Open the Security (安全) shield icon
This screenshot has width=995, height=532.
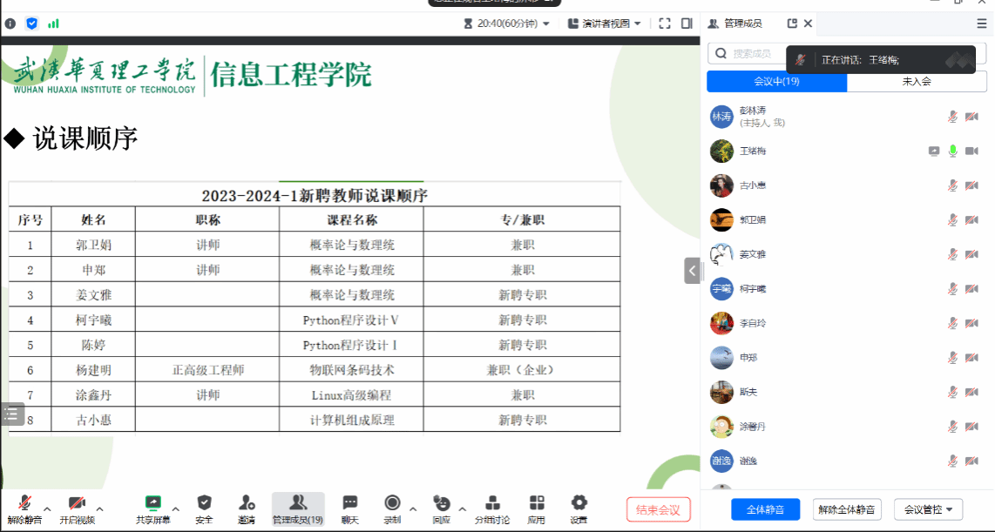pos(204,503)
